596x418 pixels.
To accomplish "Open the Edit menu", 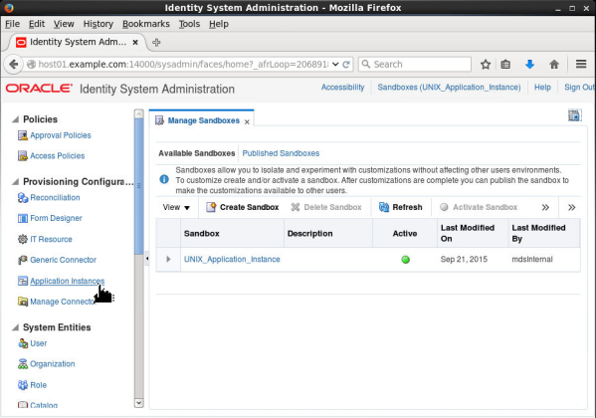I will [x=37, y=24].
